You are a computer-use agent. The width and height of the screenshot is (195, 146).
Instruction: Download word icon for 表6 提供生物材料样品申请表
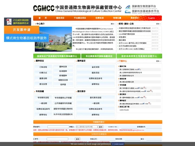pyautogui.click(x=145, y=91)
